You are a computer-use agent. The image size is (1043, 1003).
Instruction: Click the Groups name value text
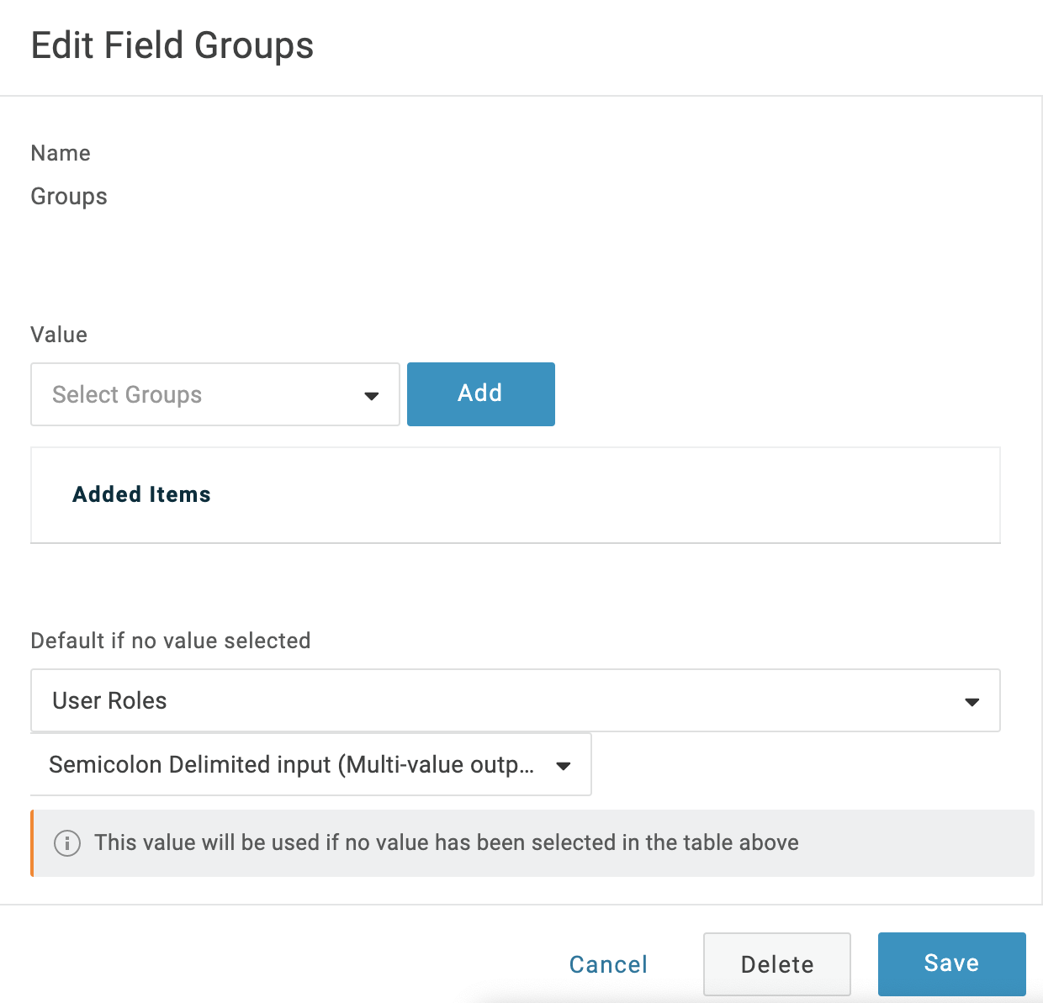(x=69, y=197)
